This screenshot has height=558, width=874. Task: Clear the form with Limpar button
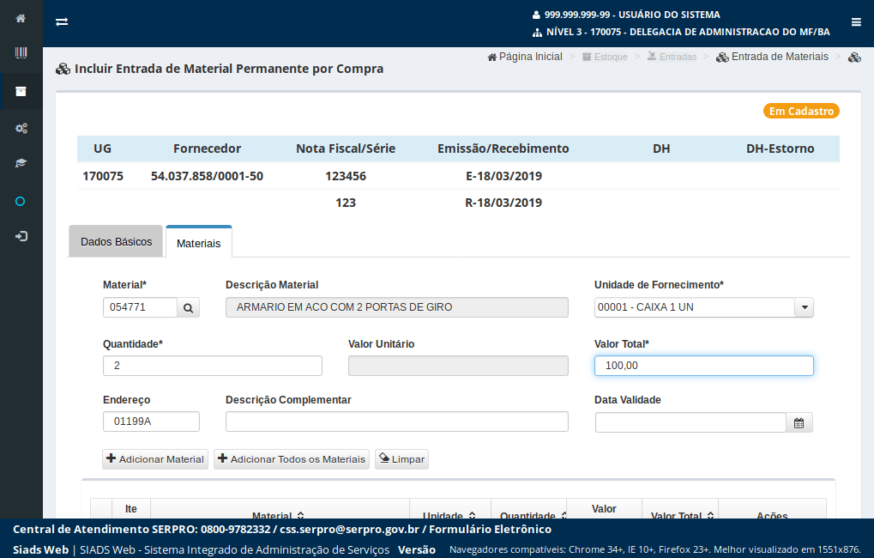(401, 459)
